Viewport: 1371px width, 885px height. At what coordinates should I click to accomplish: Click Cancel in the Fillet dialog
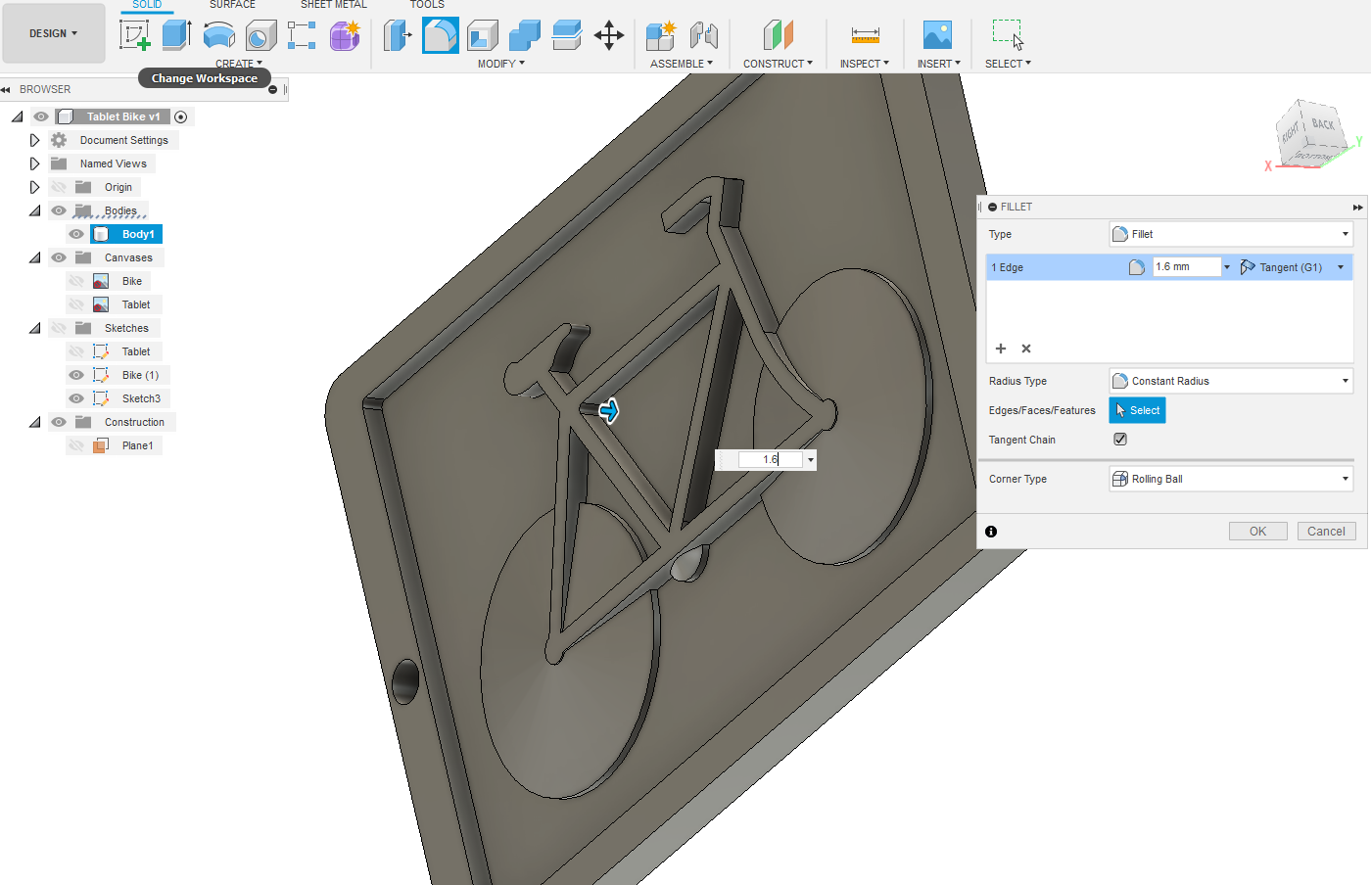pos(1326,532)
